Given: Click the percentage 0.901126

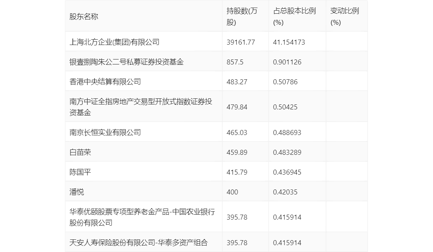Looking at the screenshot, I should (x=287, y=62).
